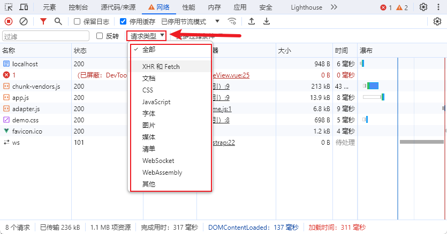Toggle the 反转 checkbox
Image resolution: width=447 pixels, height=234 pixels.
coord(100,36)
